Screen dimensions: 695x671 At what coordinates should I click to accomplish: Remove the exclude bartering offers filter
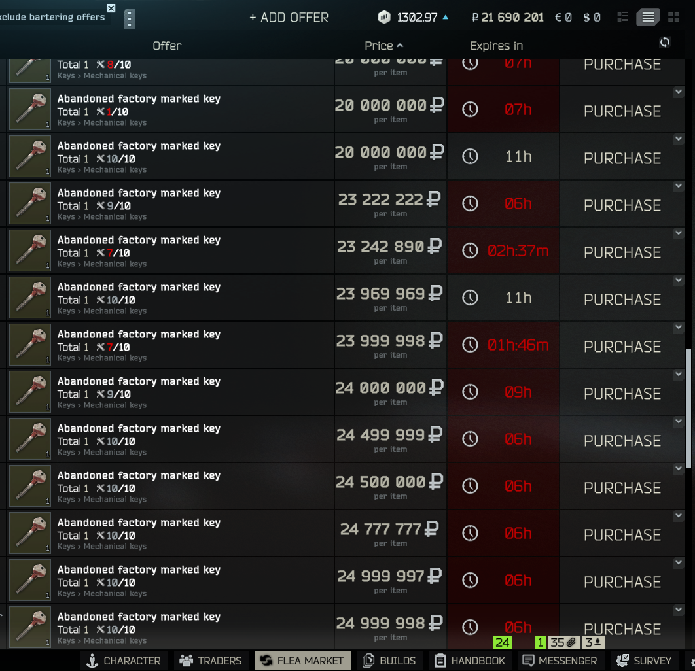pos(111,8)
